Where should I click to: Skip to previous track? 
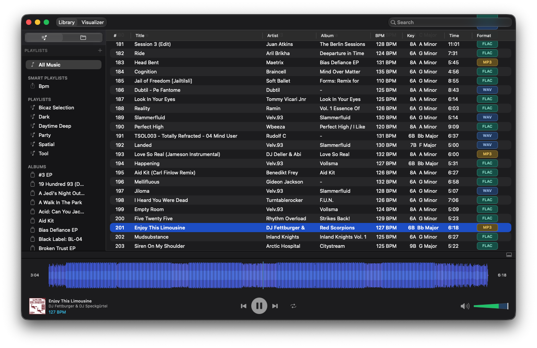(x=244, y=306)
